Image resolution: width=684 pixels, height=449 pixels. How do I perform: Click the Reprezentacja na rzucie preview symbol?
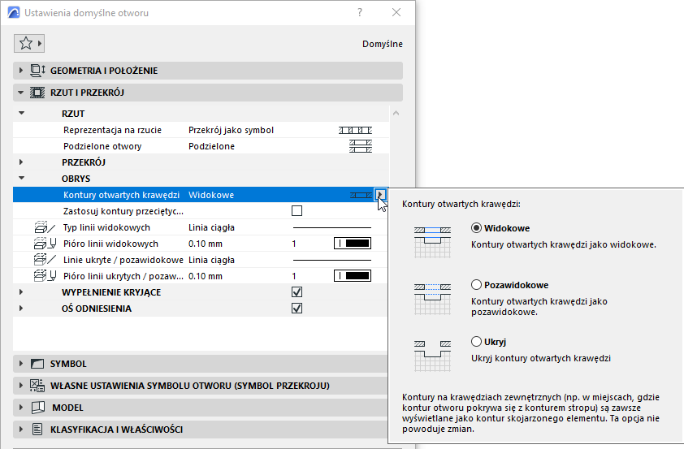(x=355, y=130)
